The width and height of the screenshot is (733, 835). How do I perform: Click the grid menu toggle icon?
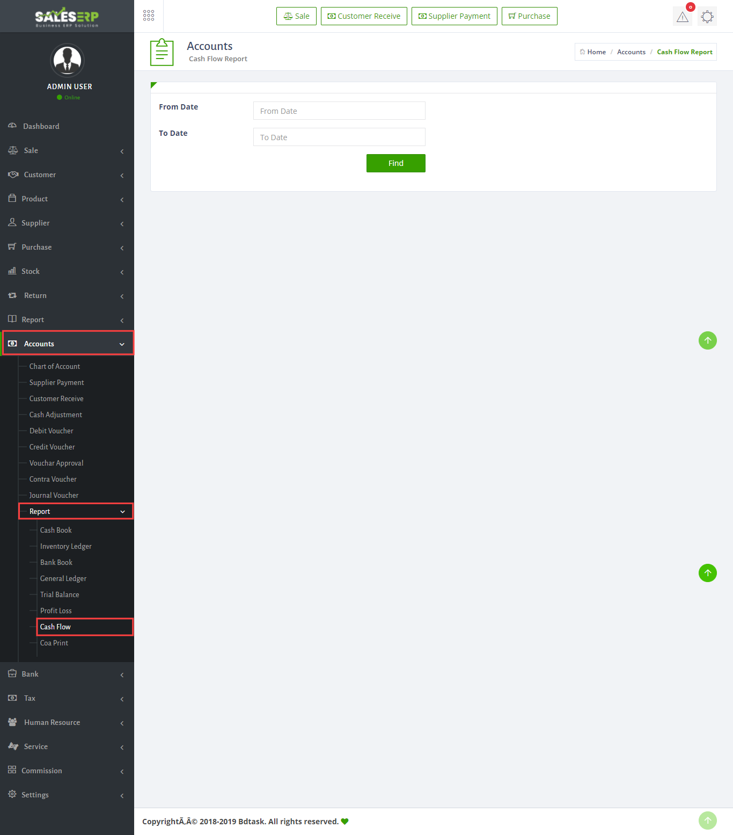pos(149,16)
